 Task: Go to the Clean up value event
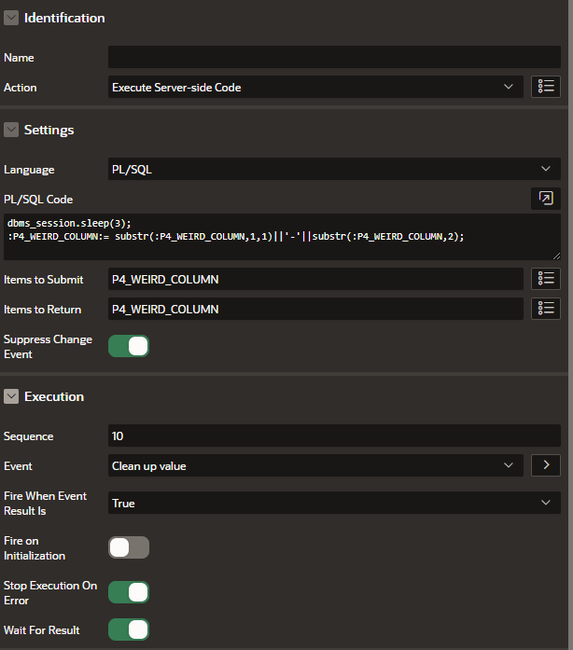546,465
